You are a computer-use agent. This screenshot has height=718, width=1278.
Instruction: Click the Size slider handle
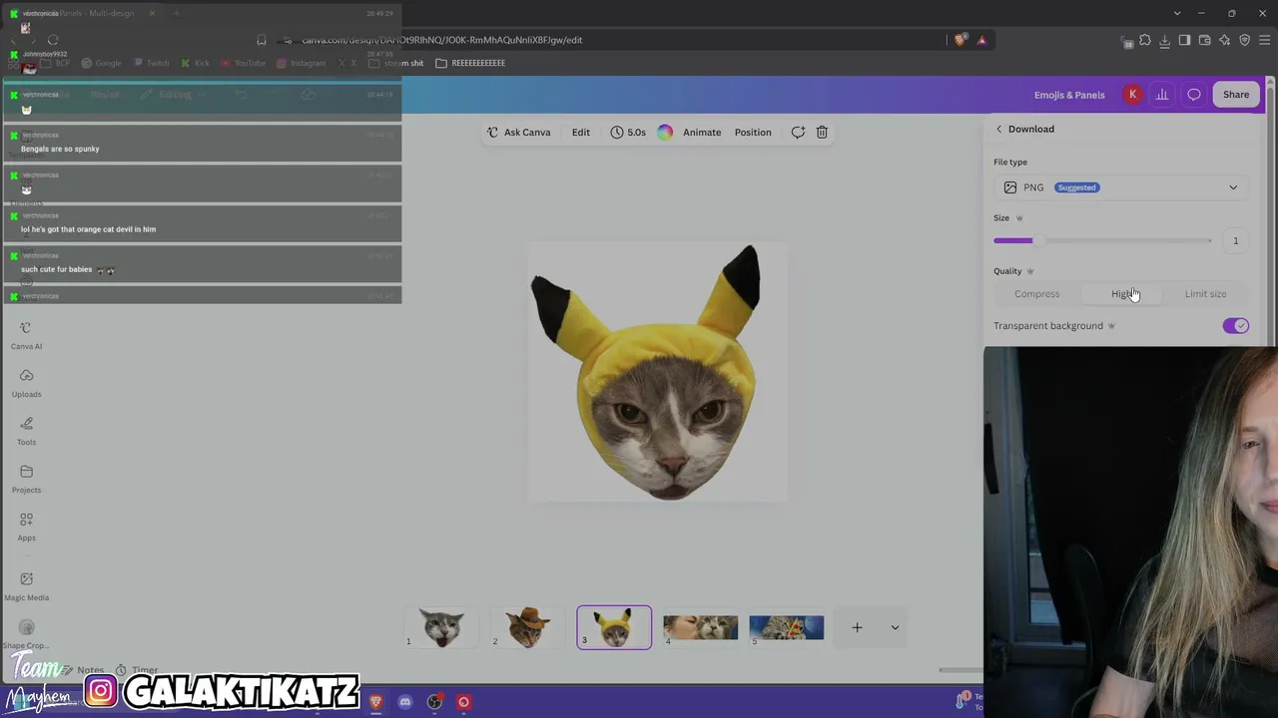point(1038,240)
